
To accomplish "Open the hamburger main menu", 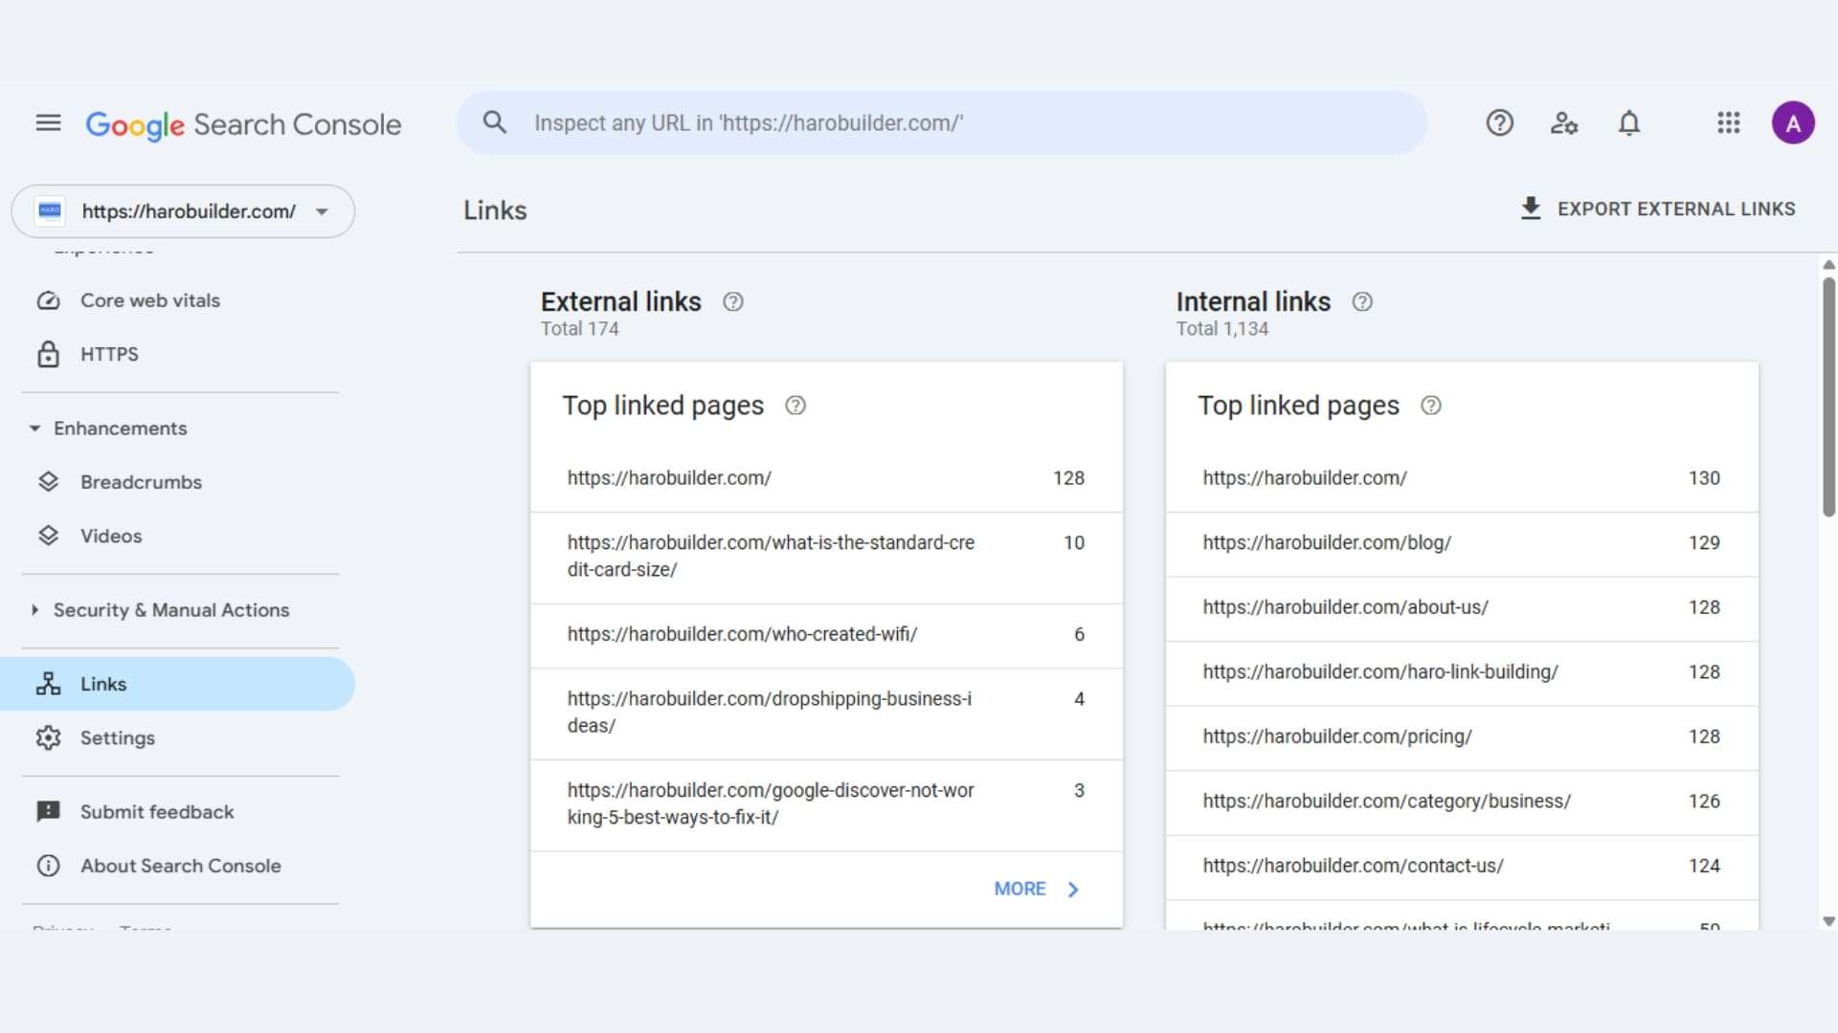I will click(x=48, y=123).
